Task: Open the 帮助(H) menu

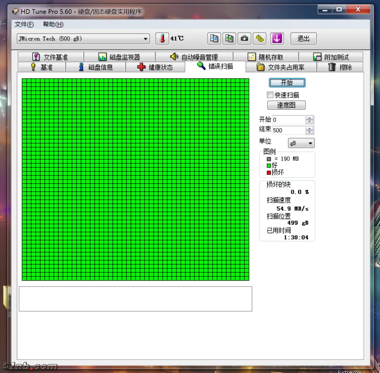Action: (53, 25)
